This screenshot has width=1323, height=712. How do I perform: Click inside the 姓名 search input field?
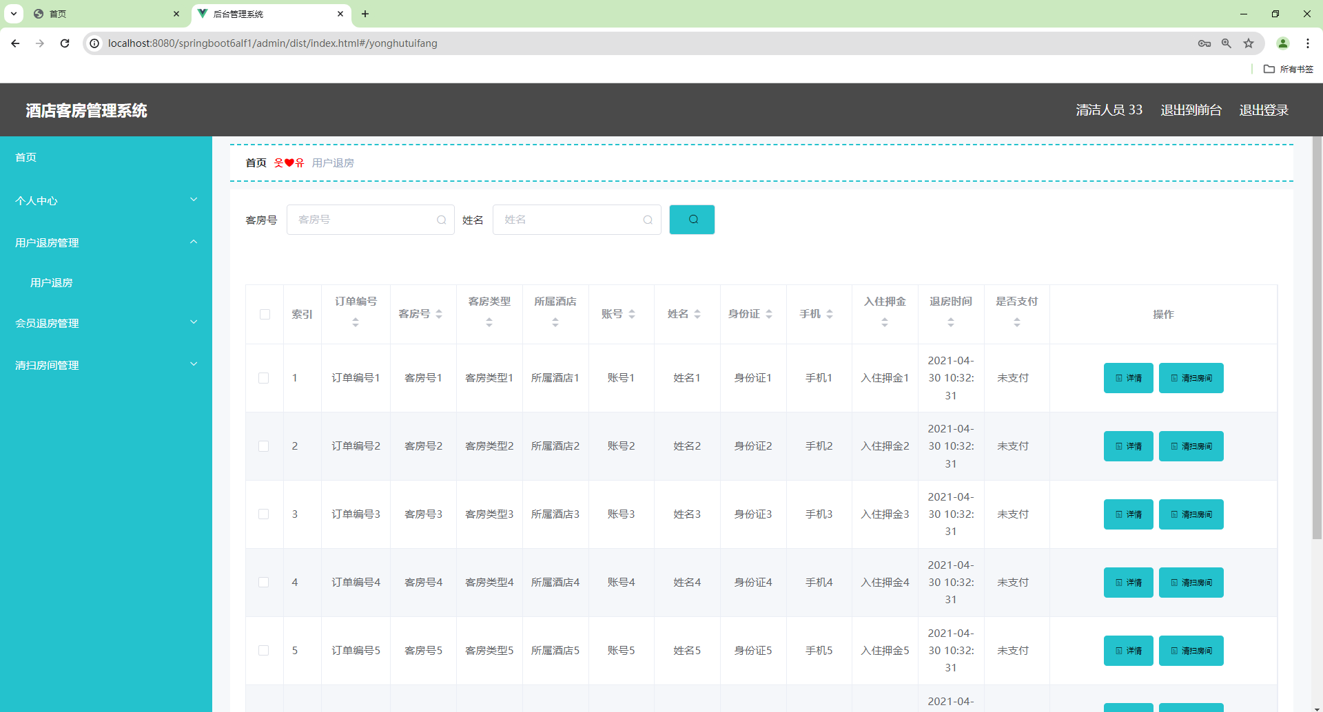coord(572,219)
